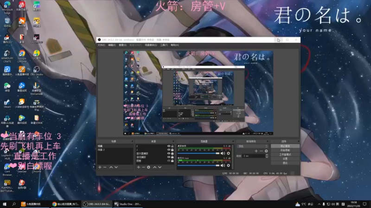Pop out the Sources dock panel
This screenshot has width=371, height=208.
click(x=173, y=141)
